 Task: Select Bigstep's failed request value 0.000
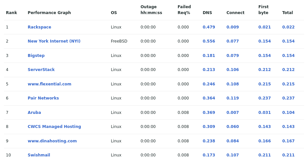click(x=183, y=55)
